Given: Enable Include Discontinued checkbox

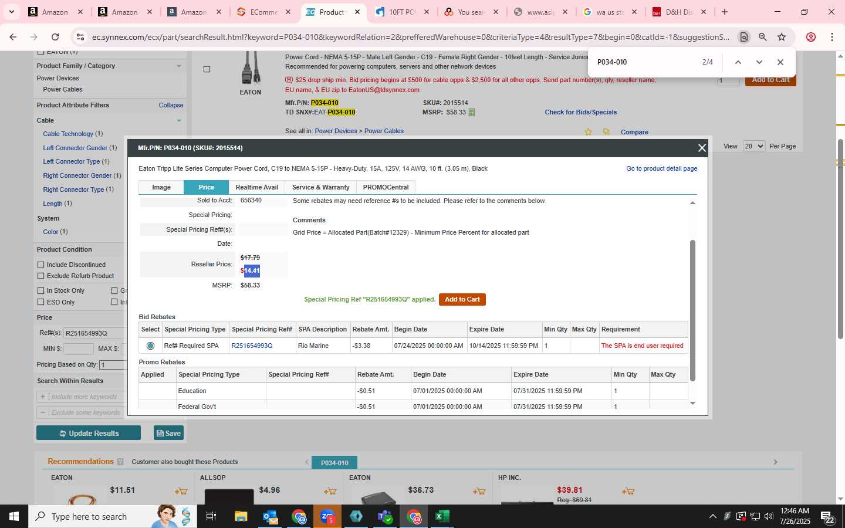Looking at the screenshot, I should pyautogui.click(x=40, y=265).
